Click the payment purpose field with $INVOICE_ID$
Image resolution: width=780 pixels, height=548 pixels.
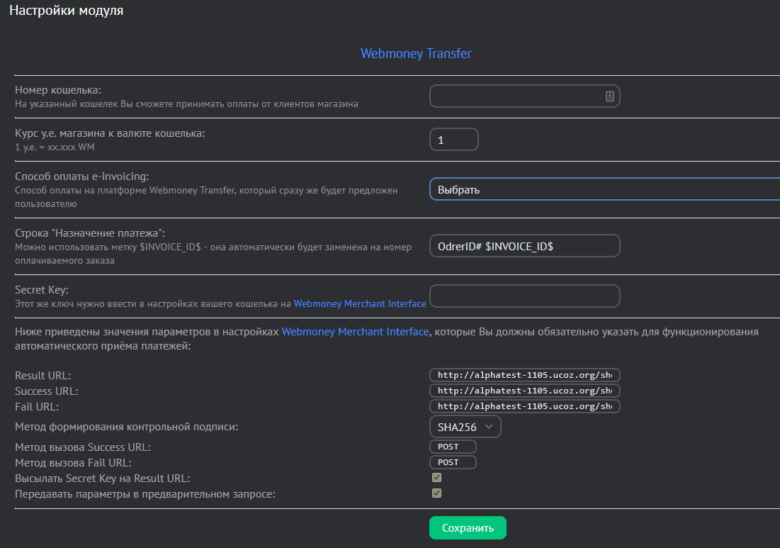[x=524, y=245]
